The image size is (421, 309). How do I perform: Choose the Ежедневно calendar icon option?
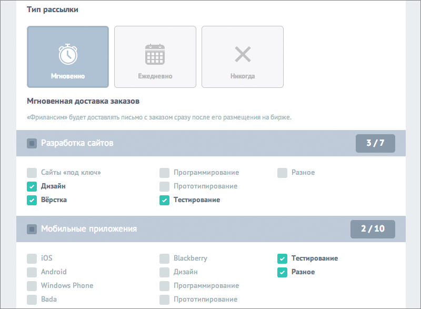(x=155, y=56)
